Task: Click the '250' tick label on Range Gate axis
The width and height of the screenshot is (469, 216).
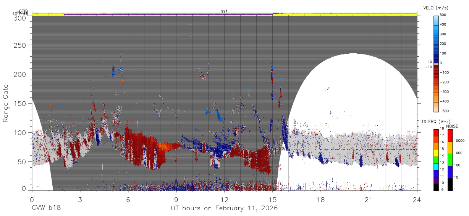Action: click(20, 45)
